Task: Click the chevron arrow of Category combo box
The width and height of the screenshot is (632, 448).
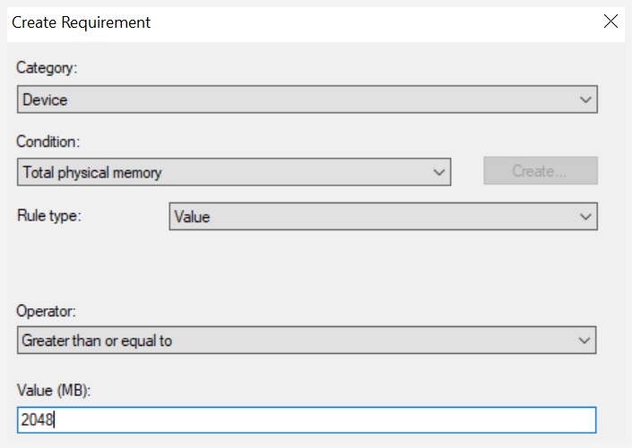Action: click(x=585, y=99)
